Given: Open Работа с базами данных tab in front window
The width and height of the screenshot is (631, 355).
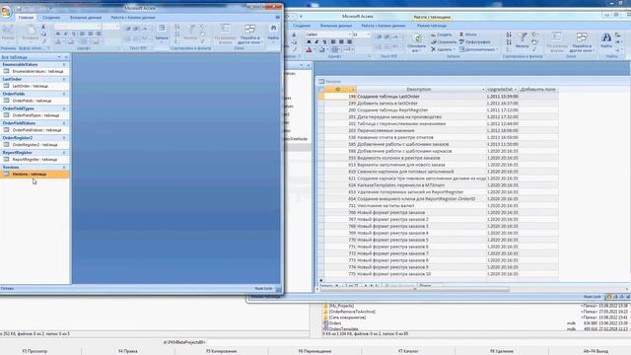Looking at the screenshot, I should coord(133,18).
